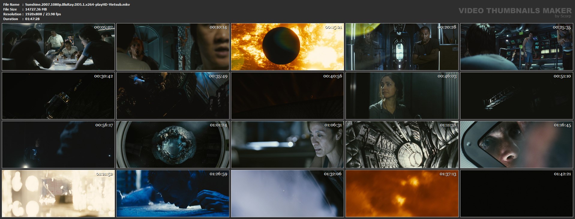The width and height of the screenshot is (575, 219).
Task: Select the misty frame at 01:32:06
Action: [288, 194]
